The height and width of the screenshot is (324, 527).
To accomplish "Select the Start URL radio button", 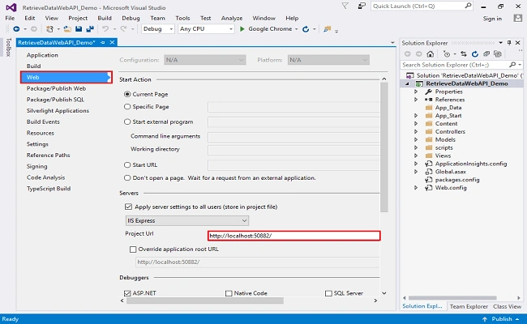I will click(127, 165).
